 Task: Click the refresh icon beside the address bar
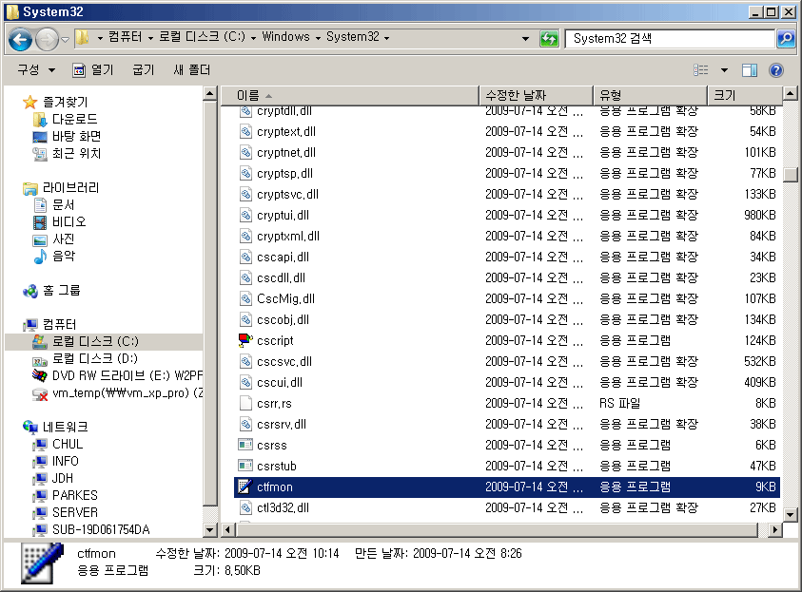click(x=549, y=39)
